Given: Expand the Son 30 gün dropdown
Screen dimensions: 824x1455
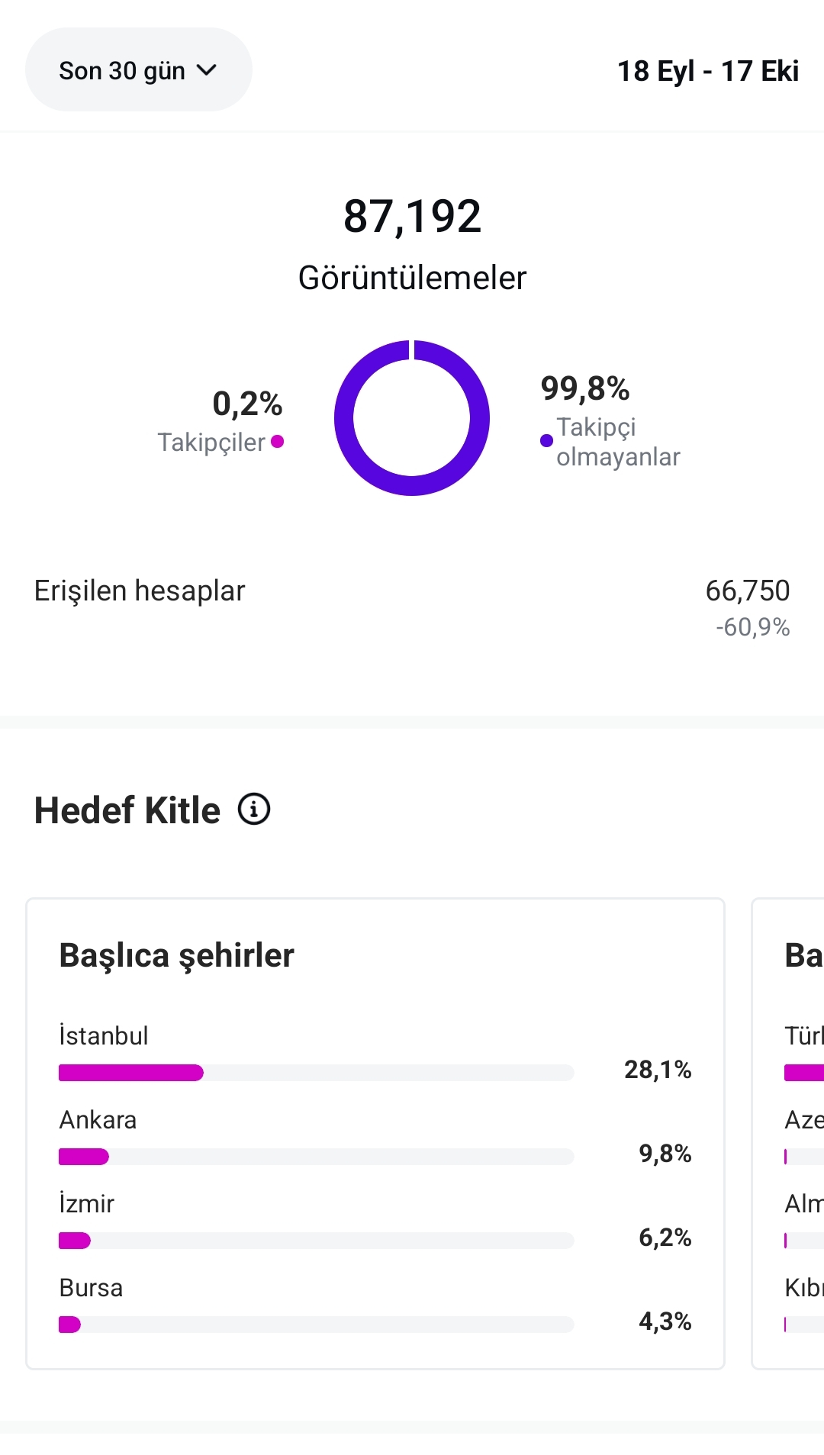Looking at the screenshot, I should coord(139,69).
